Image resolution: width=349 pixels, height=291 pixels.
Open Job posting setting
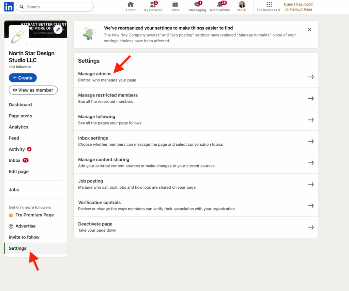pyautogui.click(x=196, y=184)
